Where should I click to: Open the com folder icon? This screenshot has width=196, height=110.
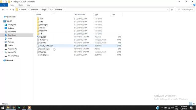tap(38, 19)
